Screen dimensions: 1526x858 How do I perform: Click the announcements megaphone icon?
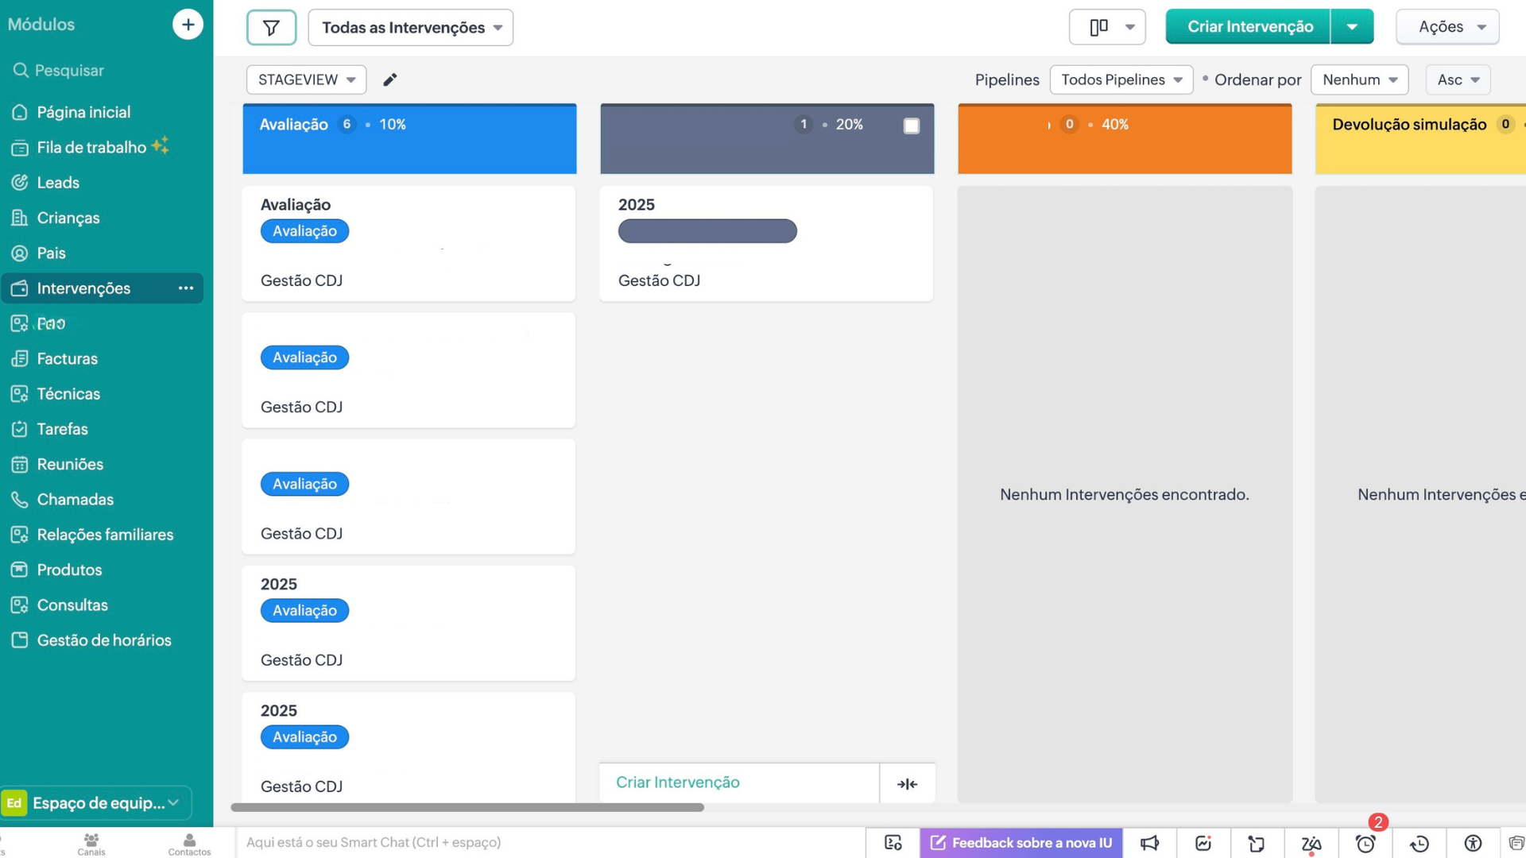tap(1149, 843)
